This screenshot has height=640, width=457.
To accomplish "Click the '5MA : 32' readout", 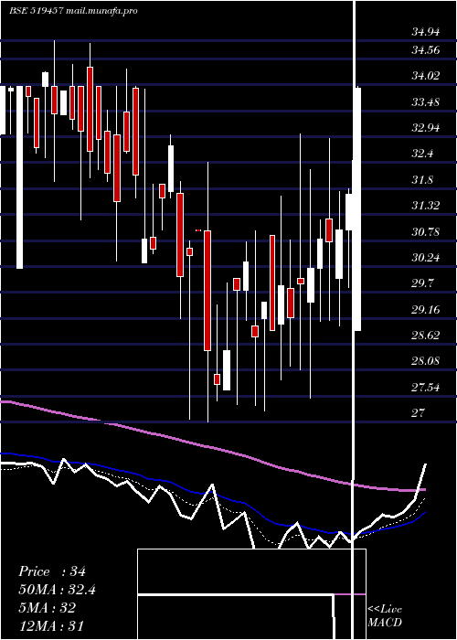I will pyautogui.click(x=47, y=608).
